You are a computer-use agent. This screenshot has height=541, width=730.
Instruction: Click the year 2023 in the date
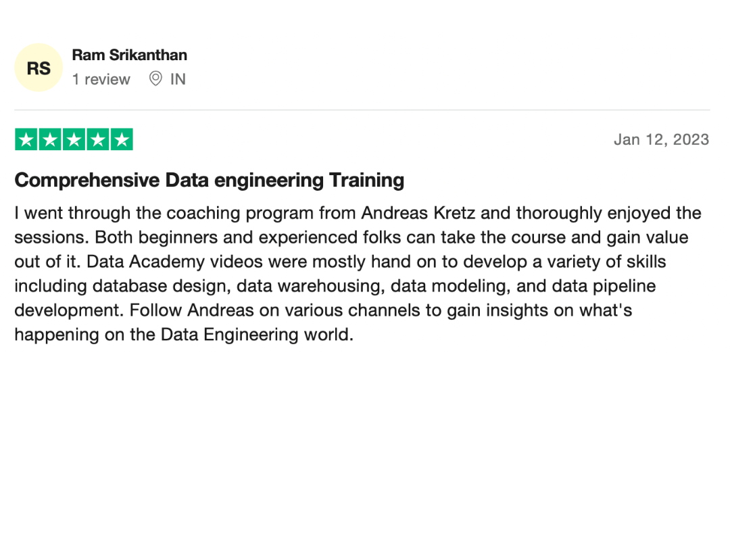tap(691, 139)
